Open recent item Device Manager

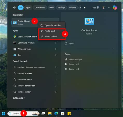pyautogui.click(x=76, y=60)
